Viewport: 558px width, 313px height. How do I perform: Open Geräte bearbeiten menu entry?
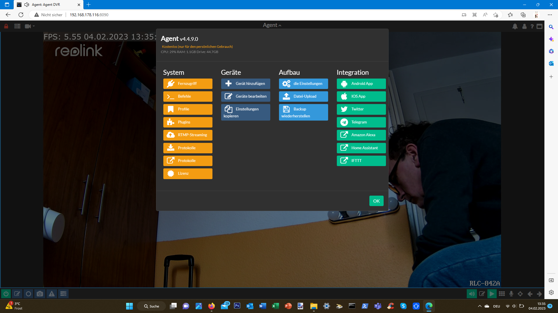[246, 97]
